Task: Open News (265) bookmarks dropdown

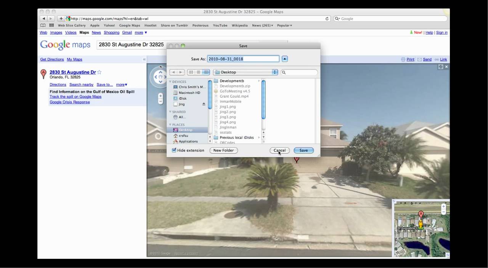Action: coord(262,26)
